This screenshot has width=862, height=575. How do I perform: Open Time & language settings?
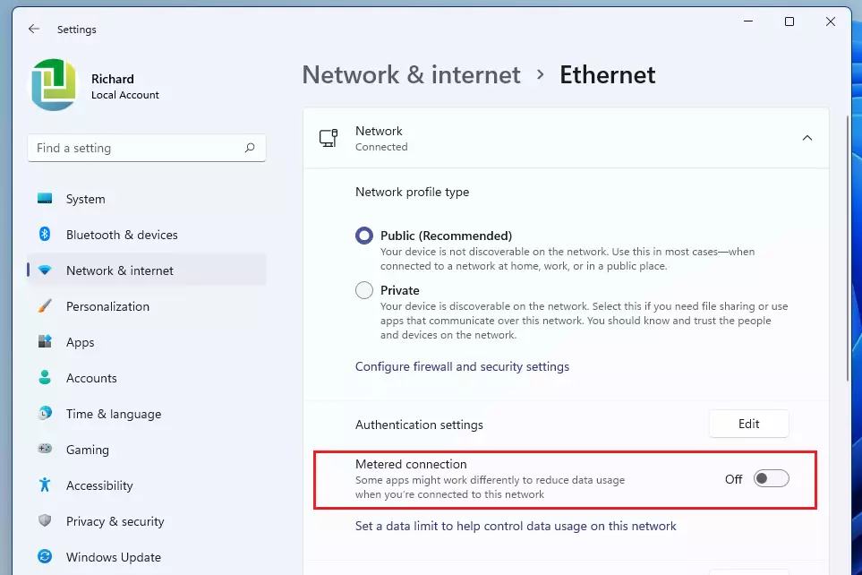[114, 414]
